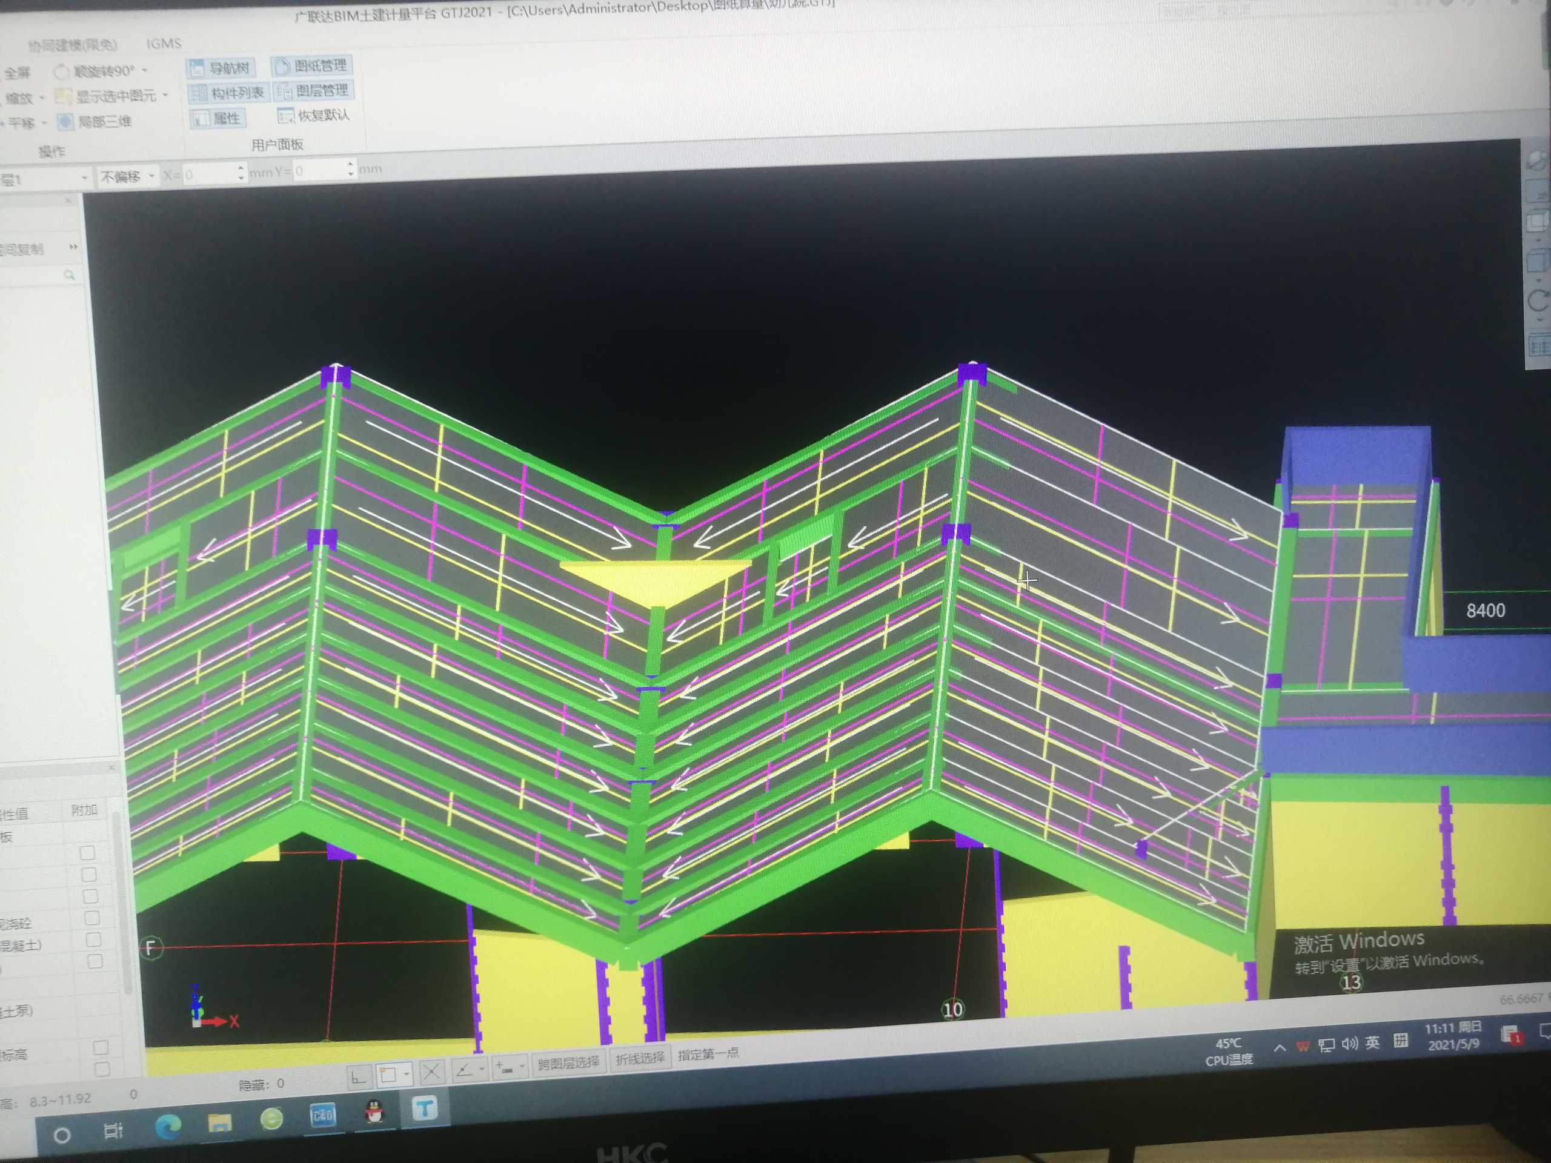This screenshot has width=1551, height=1163.
Task: Open the CAD application on taskbar
Action: (322, 1115)
